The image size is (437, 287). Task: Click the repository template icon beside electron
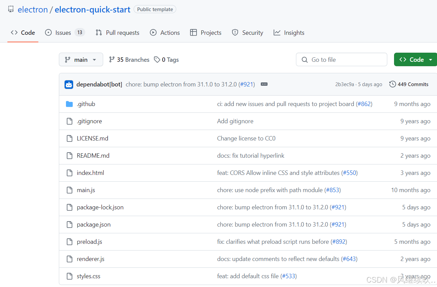(11, 9)
